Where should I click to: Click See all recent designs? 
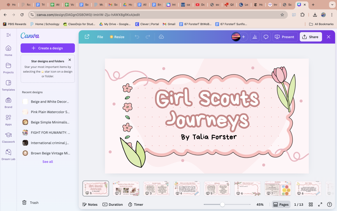(48, 162)
